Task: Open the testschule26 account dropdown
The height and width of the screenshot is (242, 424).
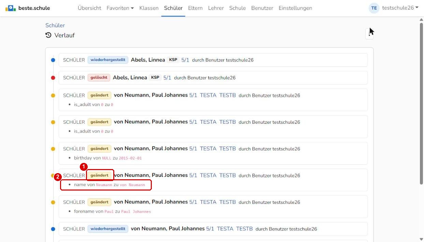Action: (x=400, y=8)
